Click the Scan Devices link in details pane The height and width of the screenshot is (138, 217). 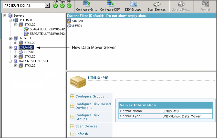tap(86, 126)
